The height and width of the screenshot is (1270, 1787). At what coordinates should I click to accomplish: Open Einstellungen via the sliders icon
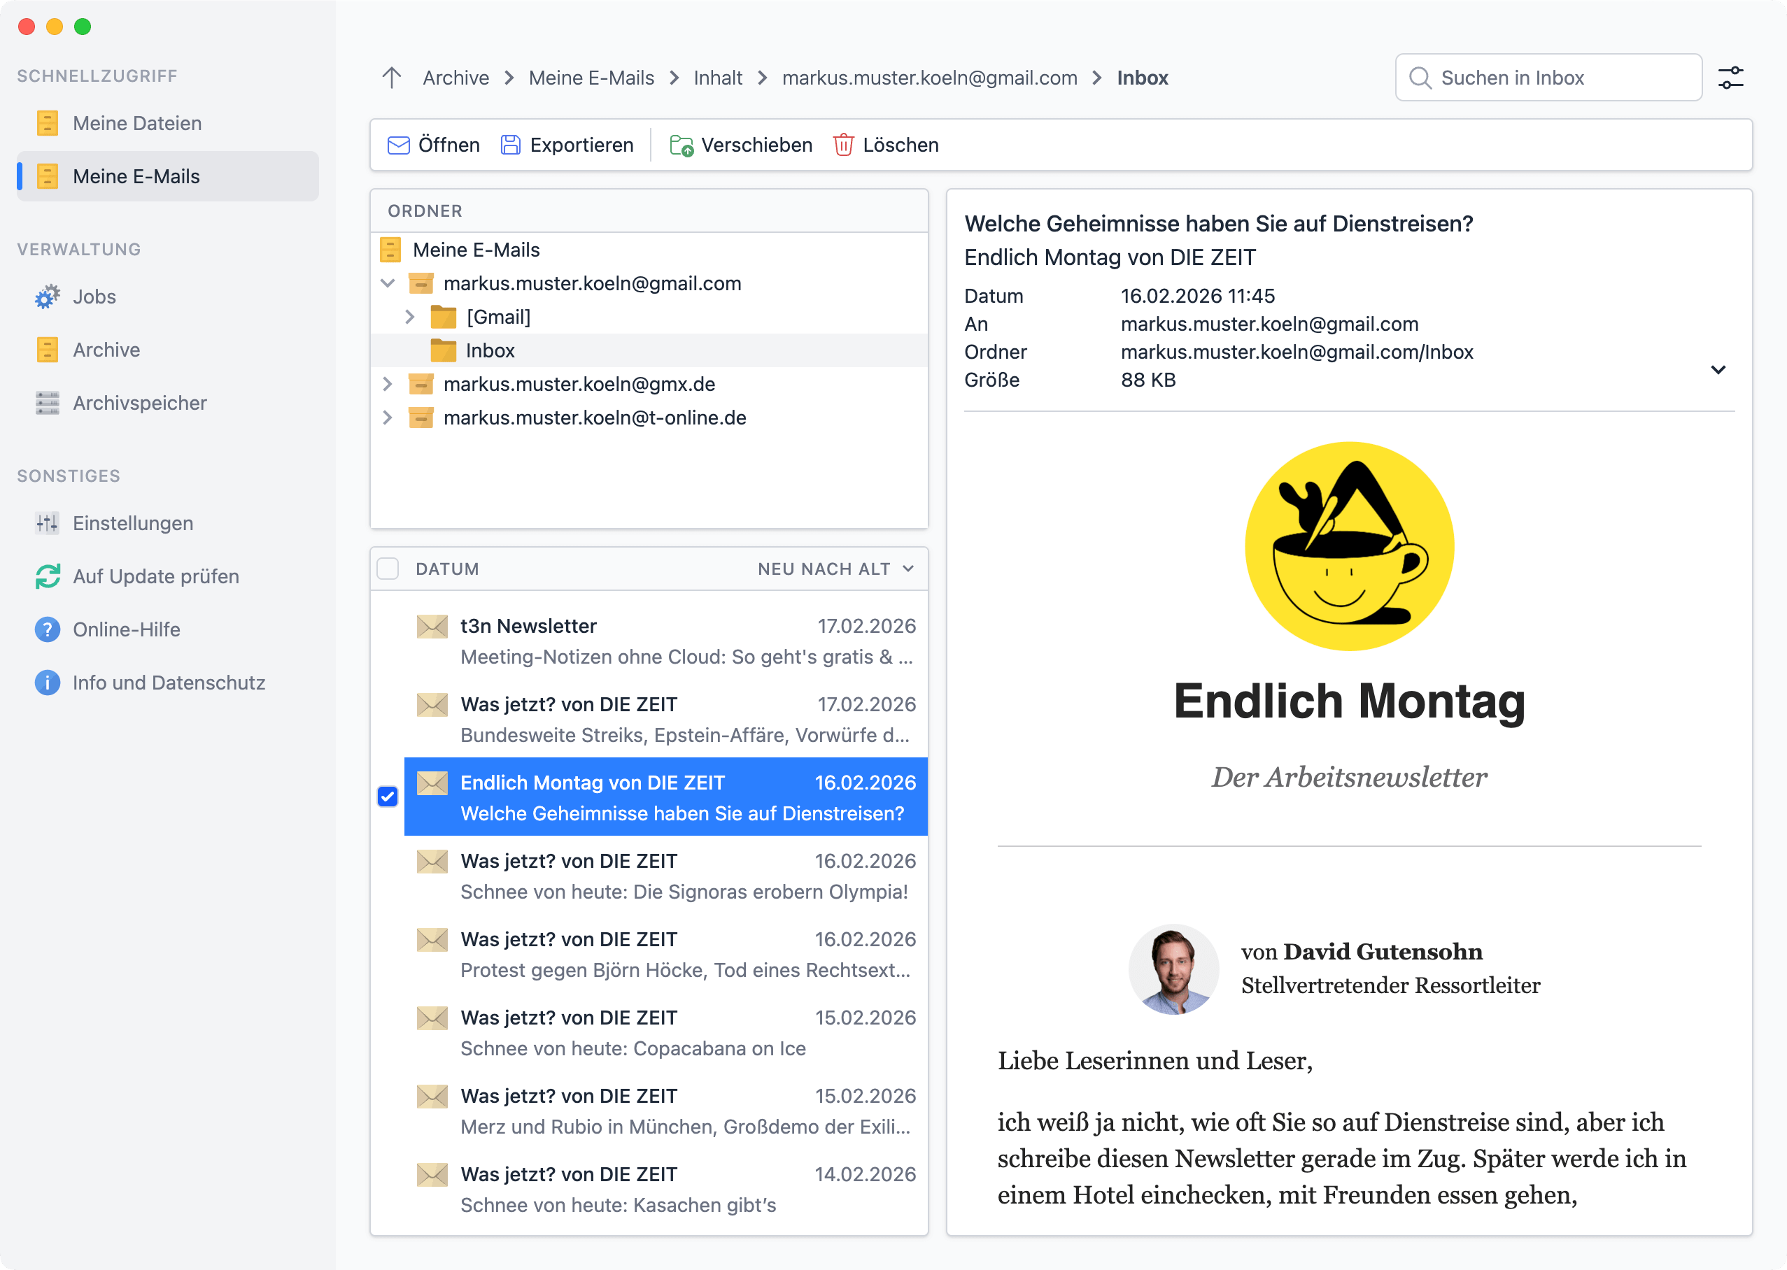(x=47, y=523)
